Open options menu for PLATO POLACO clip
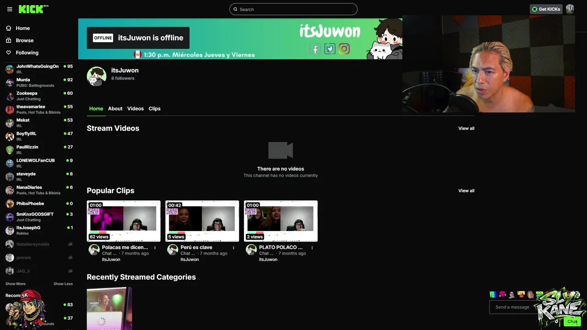 coord(312,248)
